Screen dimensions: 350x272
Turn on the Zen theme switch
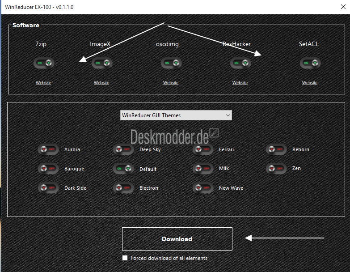point(276,168)
